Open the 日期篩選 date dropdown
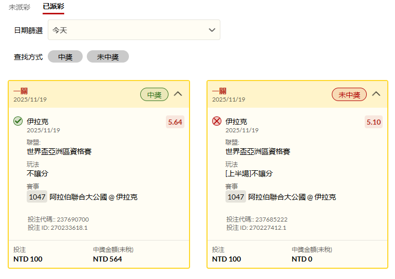Image resolution: width=395 pixels, height=279 pixels. coord(134,30)
